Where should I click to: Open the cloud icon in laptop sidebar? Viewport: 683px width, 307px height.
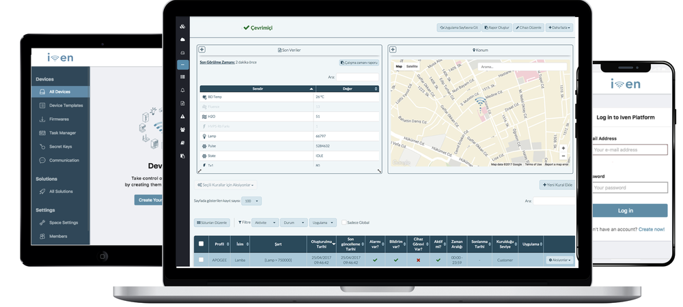(x=182, y=40)
